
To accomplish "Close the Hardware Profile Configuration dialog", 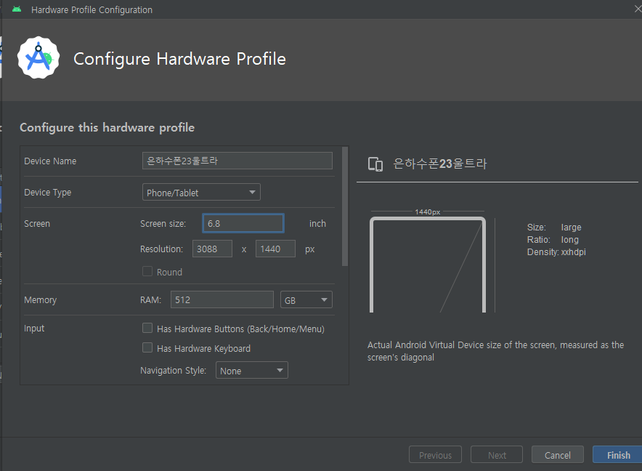I will coord(638,9).
